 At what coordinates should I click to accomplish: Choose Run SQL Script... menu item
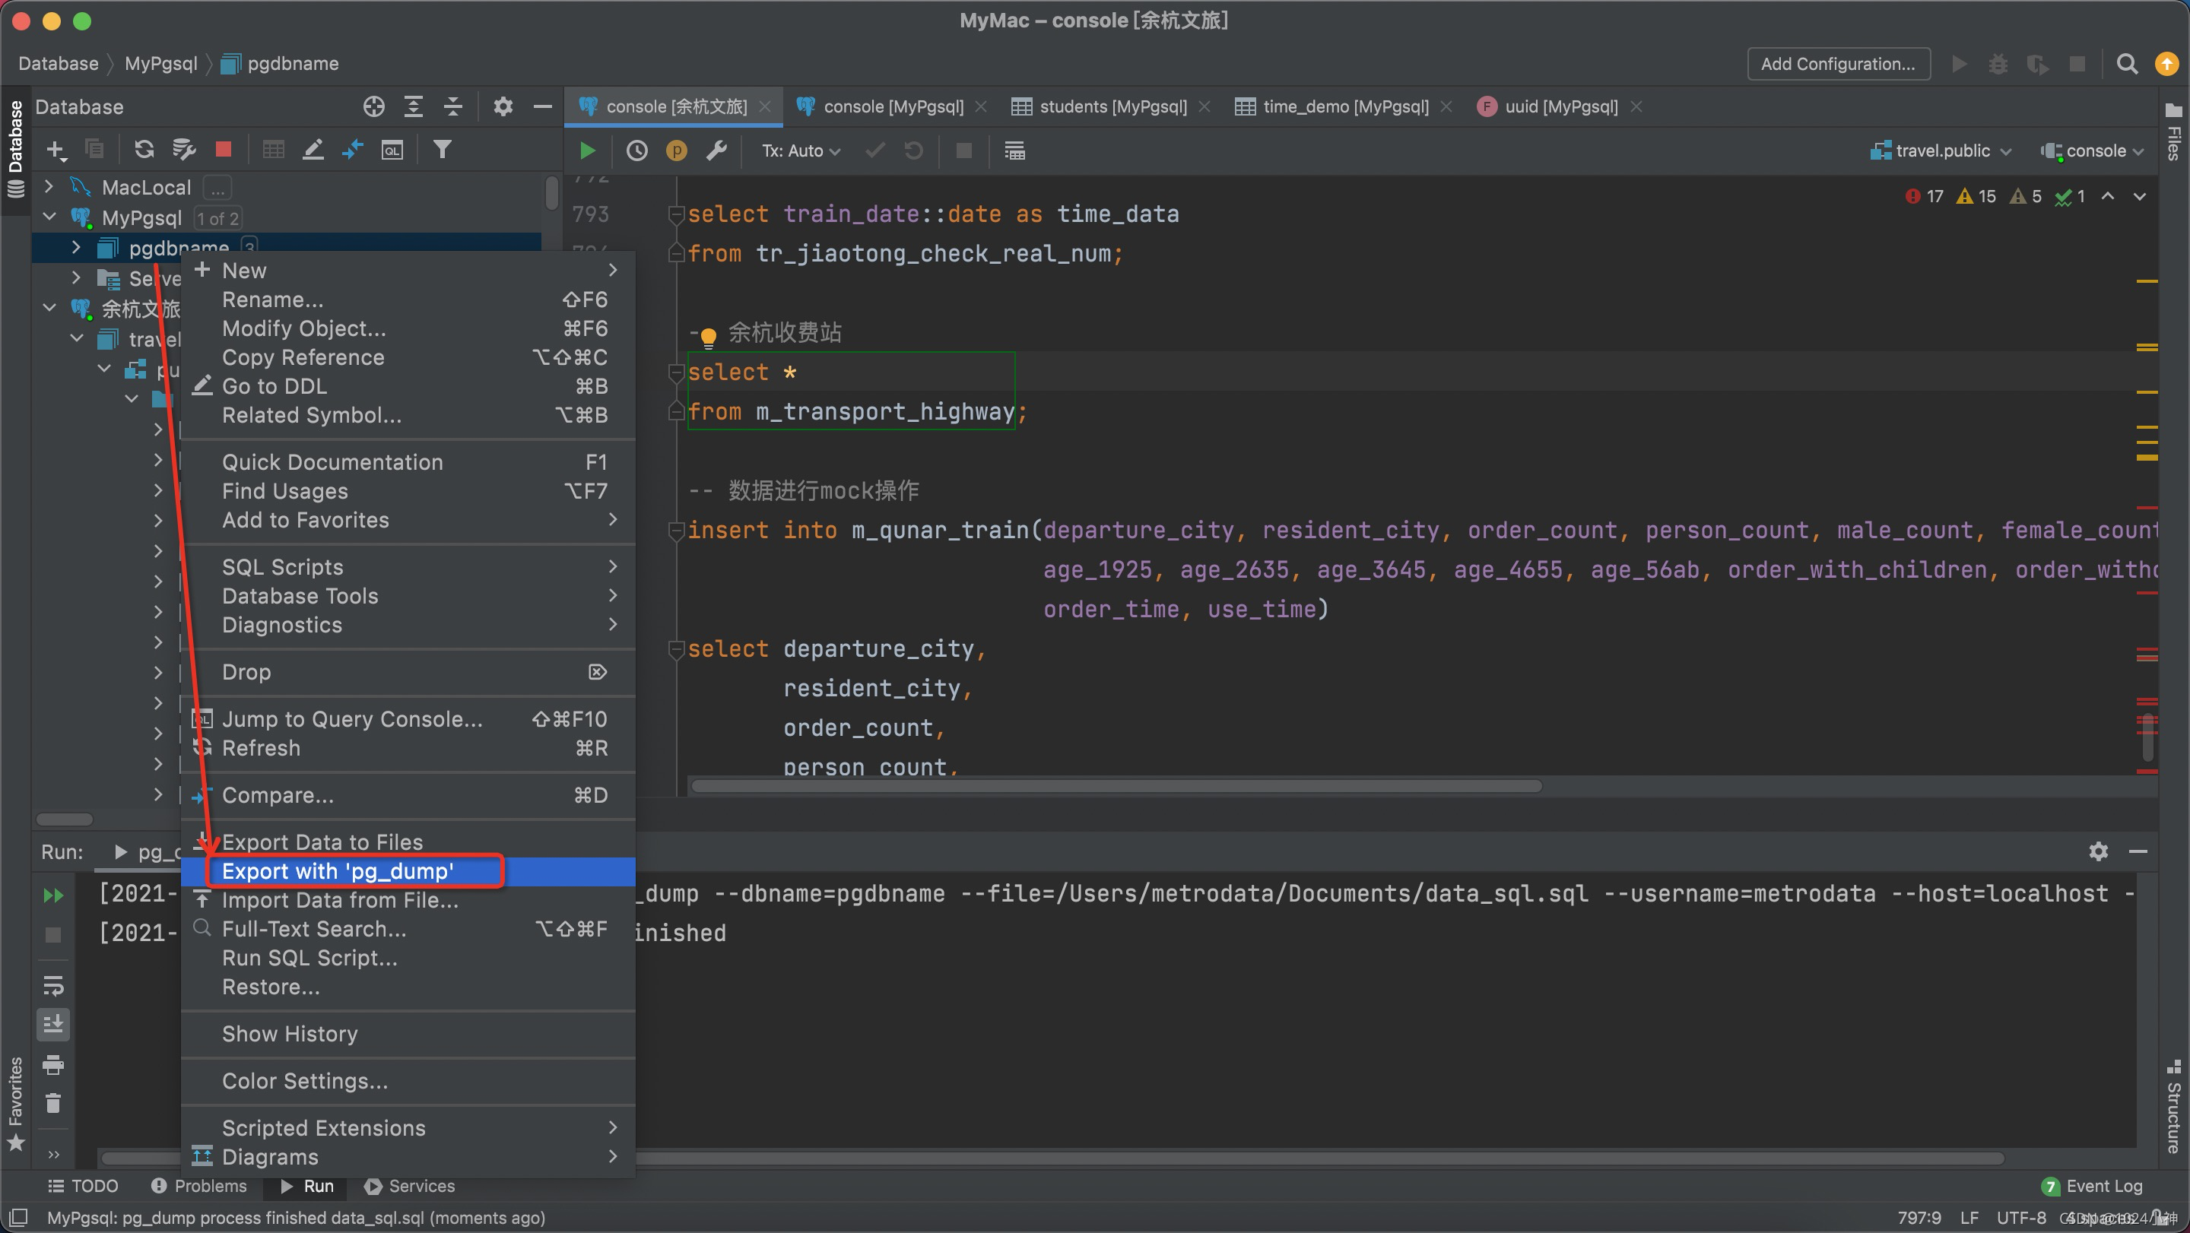[408, 958]
